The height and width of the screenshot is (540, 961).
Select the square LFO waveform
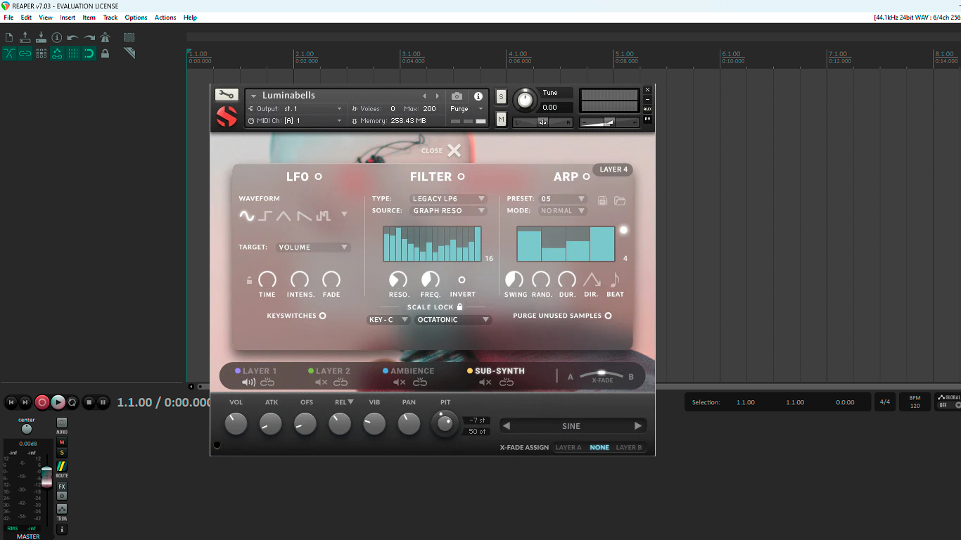(265, 216)
